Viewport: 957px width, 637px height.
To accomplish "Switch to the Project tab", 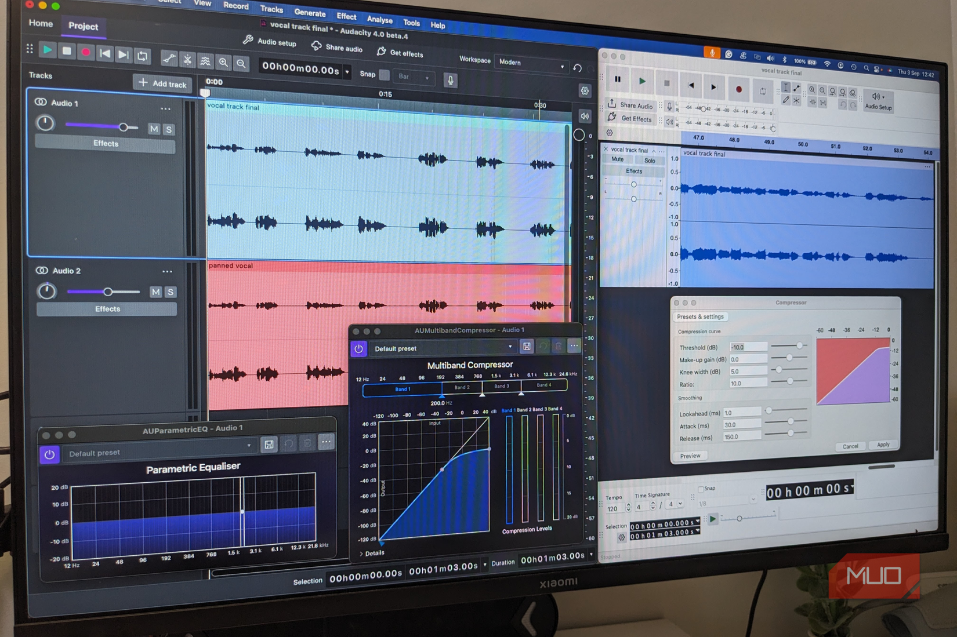I will [x=83, y=26].
